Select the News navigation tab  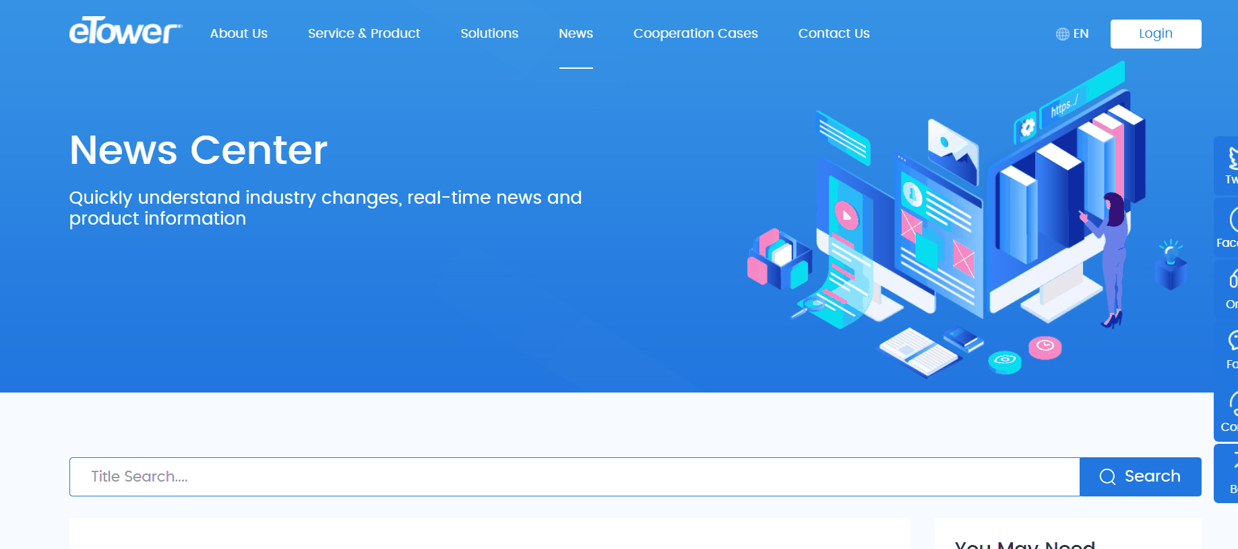pos(576,34)
